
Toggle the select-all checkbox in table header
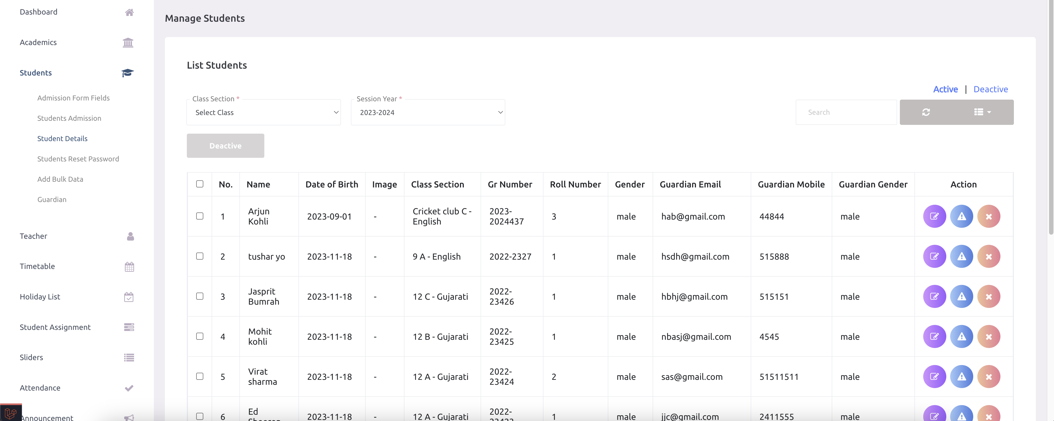click(200, 184)
